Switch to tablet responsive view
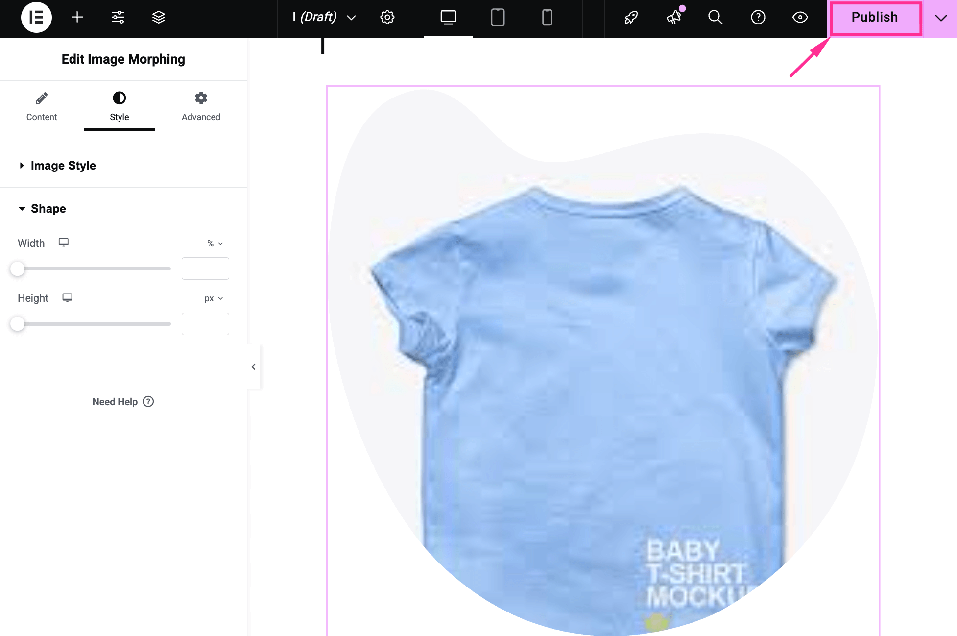957x636 pixels. (498, 18)
